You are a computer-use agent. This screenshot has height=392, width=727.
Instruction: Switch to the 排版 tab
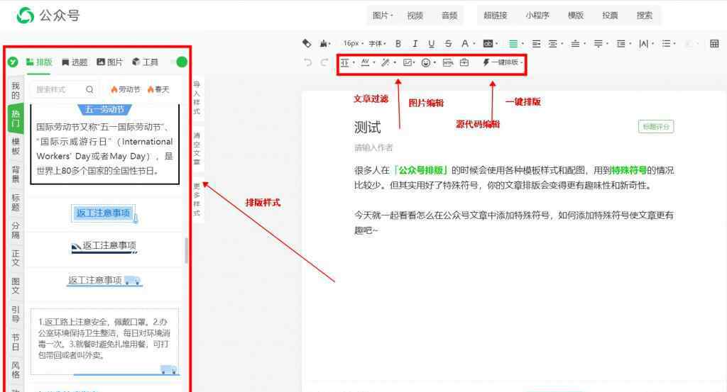[39, 62]
